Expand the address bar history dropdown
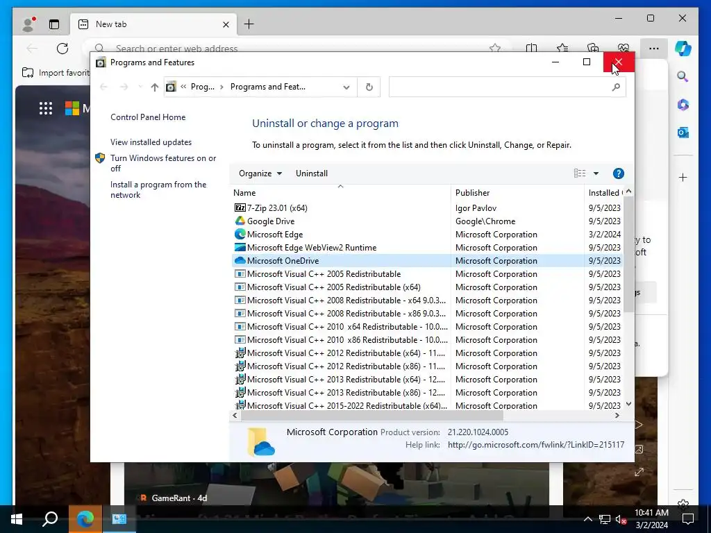The height and width of the screenshot is (533, 711). pos(346,87)
